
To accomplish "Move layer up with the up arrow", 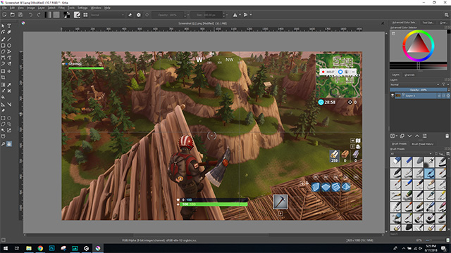I will click(417, 136).
